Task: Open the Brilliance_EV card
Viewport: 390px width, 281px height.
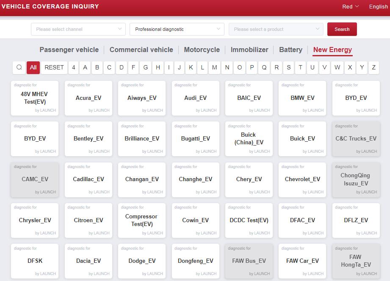Action: click(x=142, y=139)
